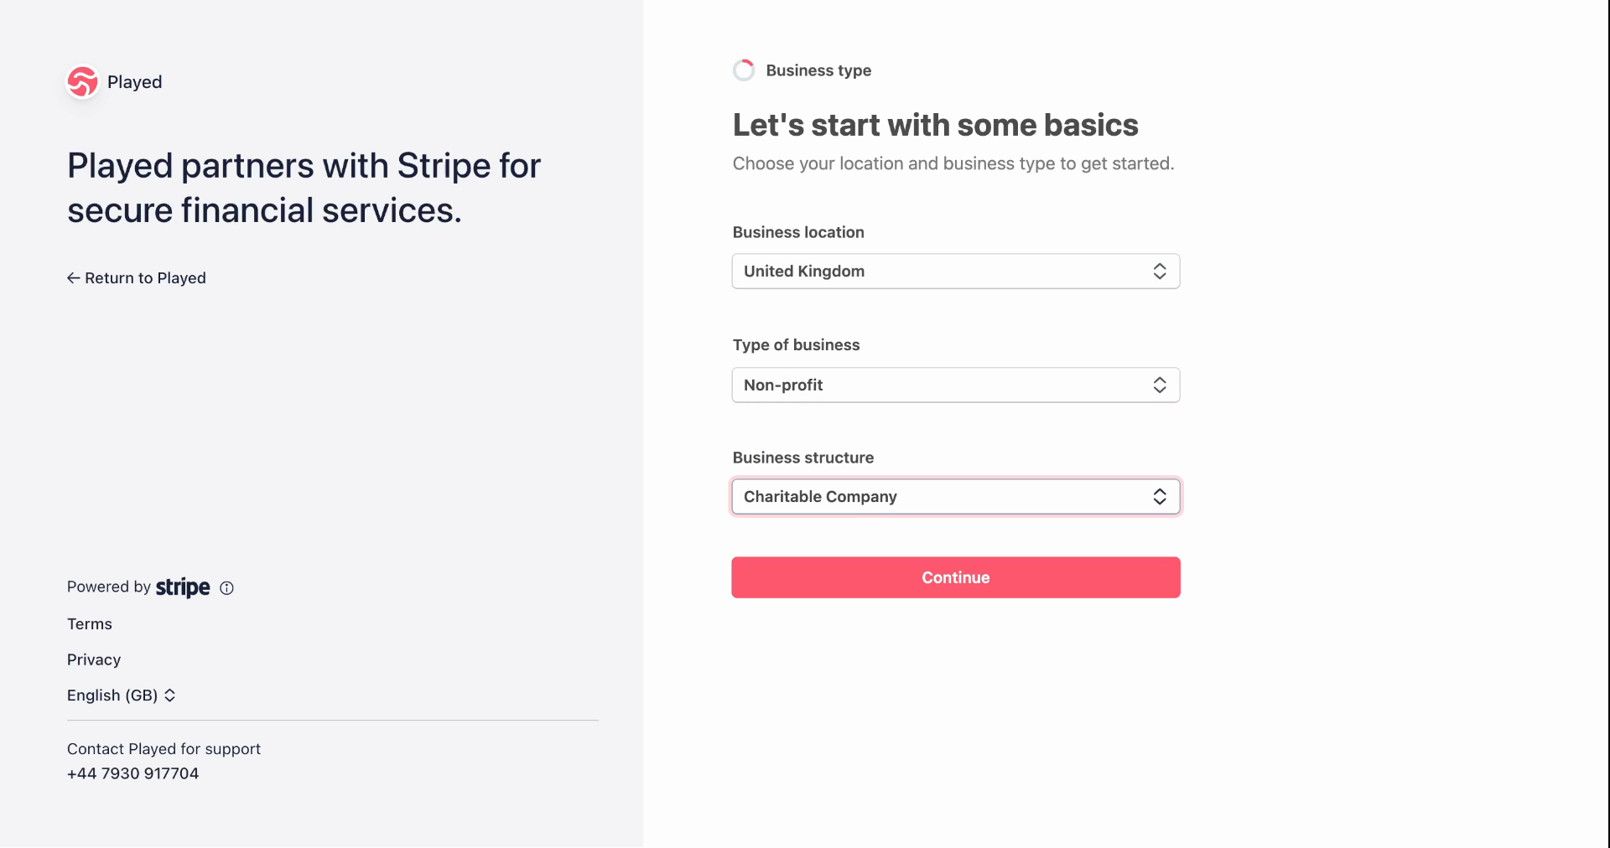
Task: Click the Continue button
Action: [956, 577]
